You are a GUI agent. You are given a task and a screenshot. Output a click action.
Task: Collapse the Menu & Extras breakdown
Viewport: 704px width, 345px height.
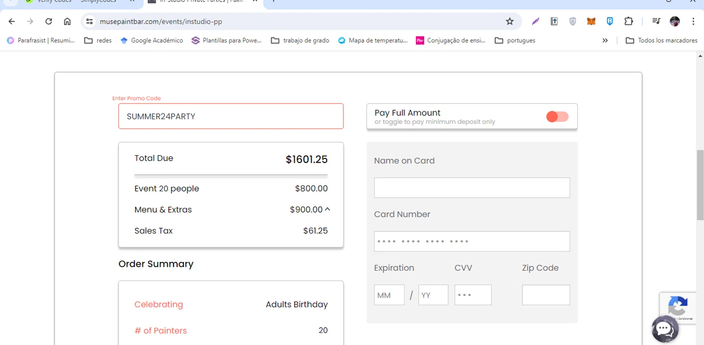click(x=328, y=210)
